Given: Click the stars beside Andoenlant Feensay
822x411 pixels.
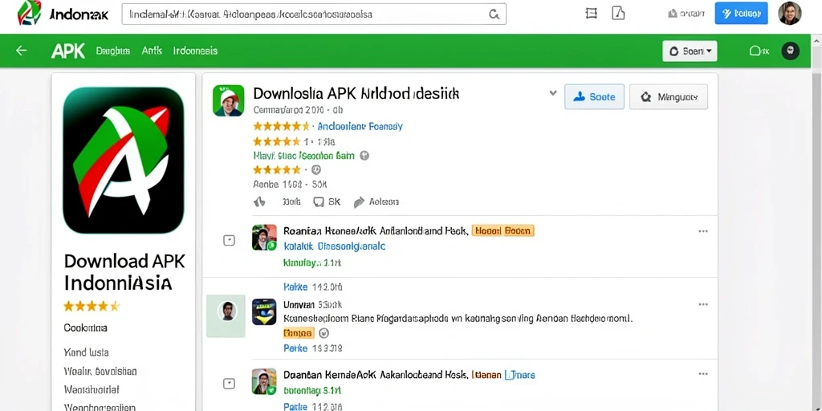Looking at the screenshot, I should pyautogui.click(x=282, y=126).
